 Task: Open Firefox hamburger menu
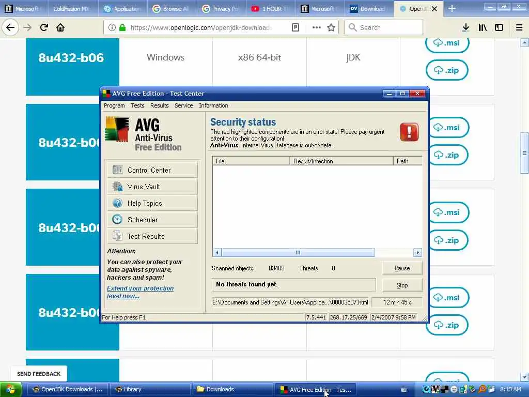[x=519, y=27]
